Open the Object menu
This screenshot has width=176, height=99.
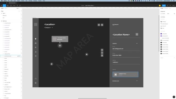tap(18, 1)
